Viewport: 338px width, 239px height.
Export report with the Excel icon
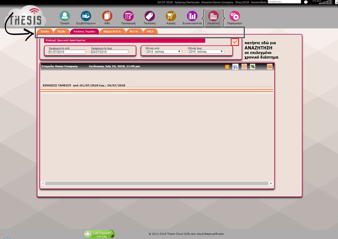(253, 67)
